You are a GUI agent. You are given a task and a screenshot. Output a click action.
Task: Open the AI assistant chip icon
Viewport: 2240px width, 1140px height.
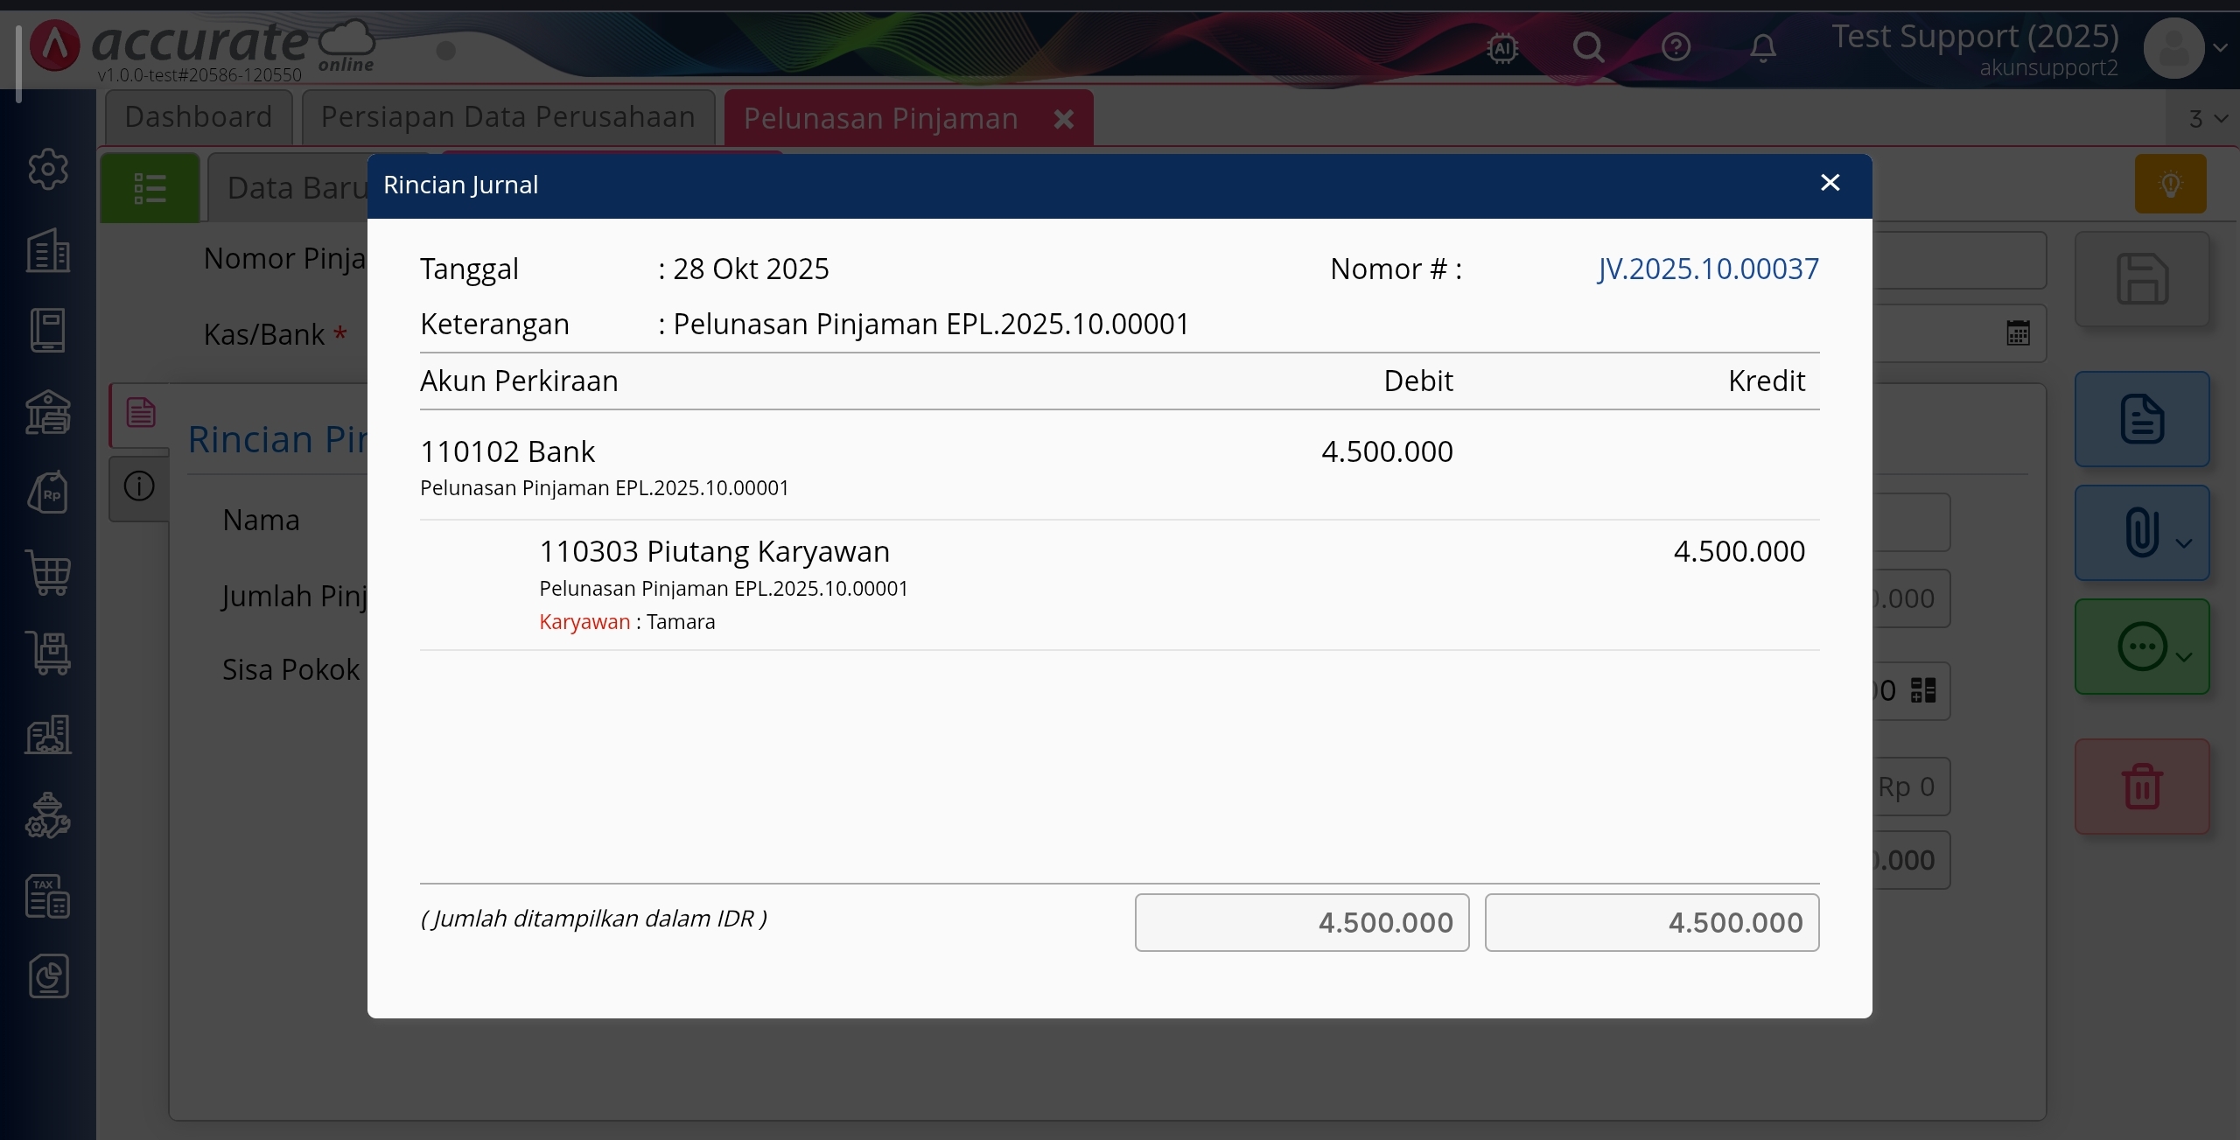point(1502,48)
